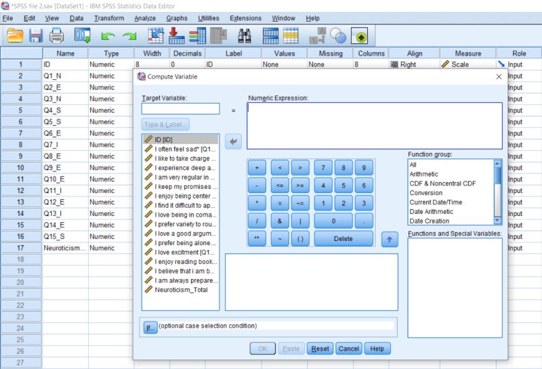Click the parentheses key on the keypad
This screenshot has width=542, height=369.
(300, 238)
